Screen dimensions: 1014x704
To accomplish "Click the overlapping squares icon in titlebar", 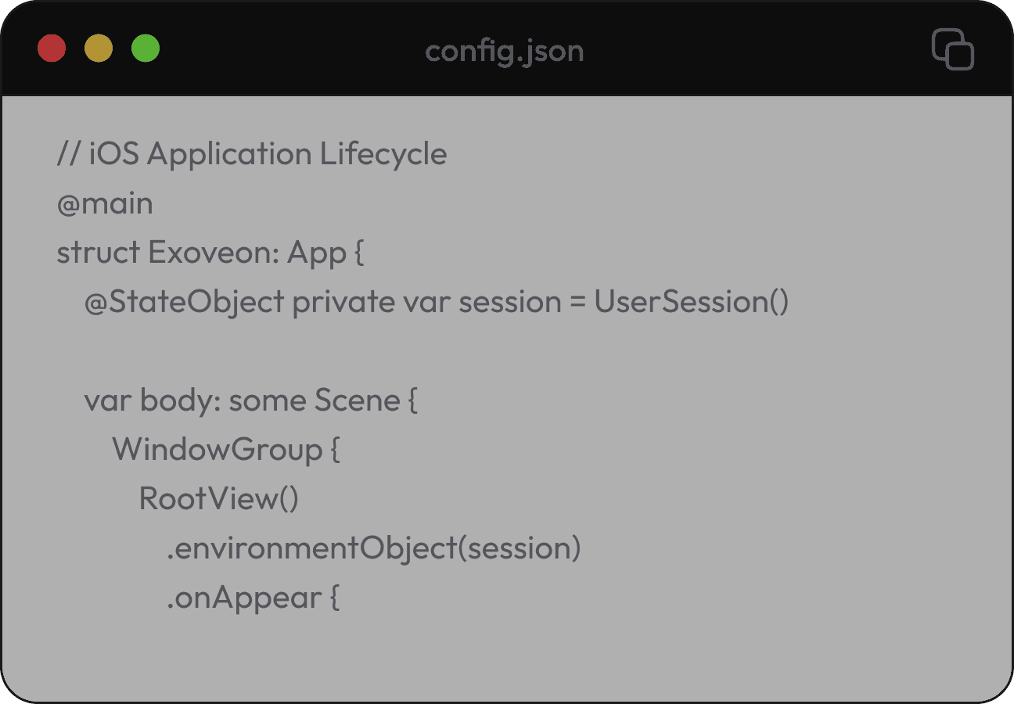I will pyautogui.click(x=953, y=50).
